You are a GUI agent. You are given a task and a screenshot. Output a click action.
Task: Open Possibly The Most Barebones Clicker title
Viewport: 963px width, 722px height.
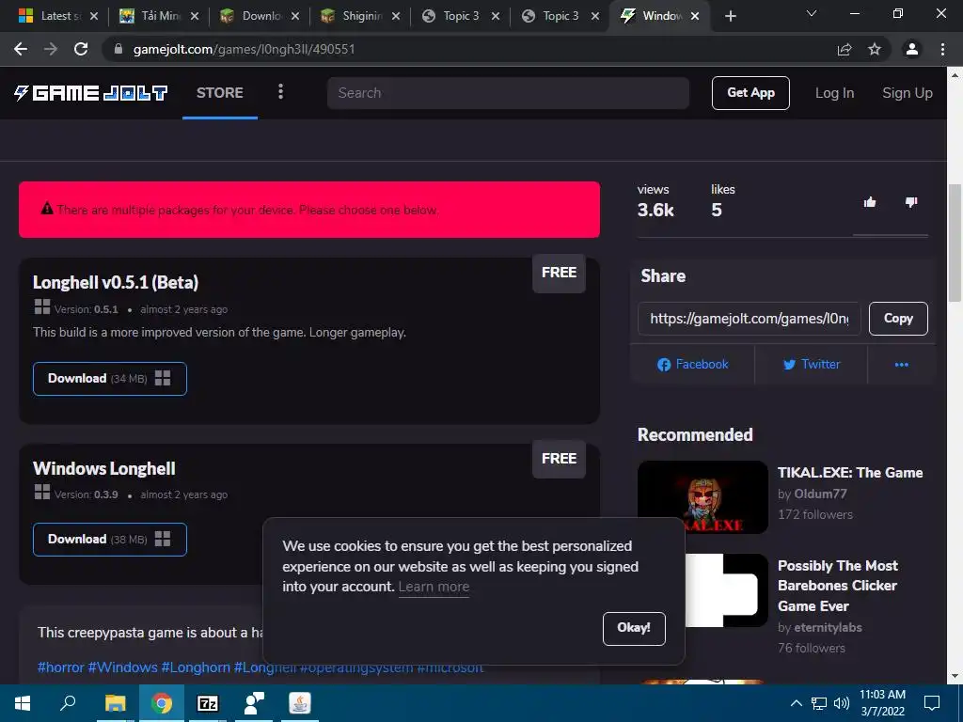pos(838,586)
